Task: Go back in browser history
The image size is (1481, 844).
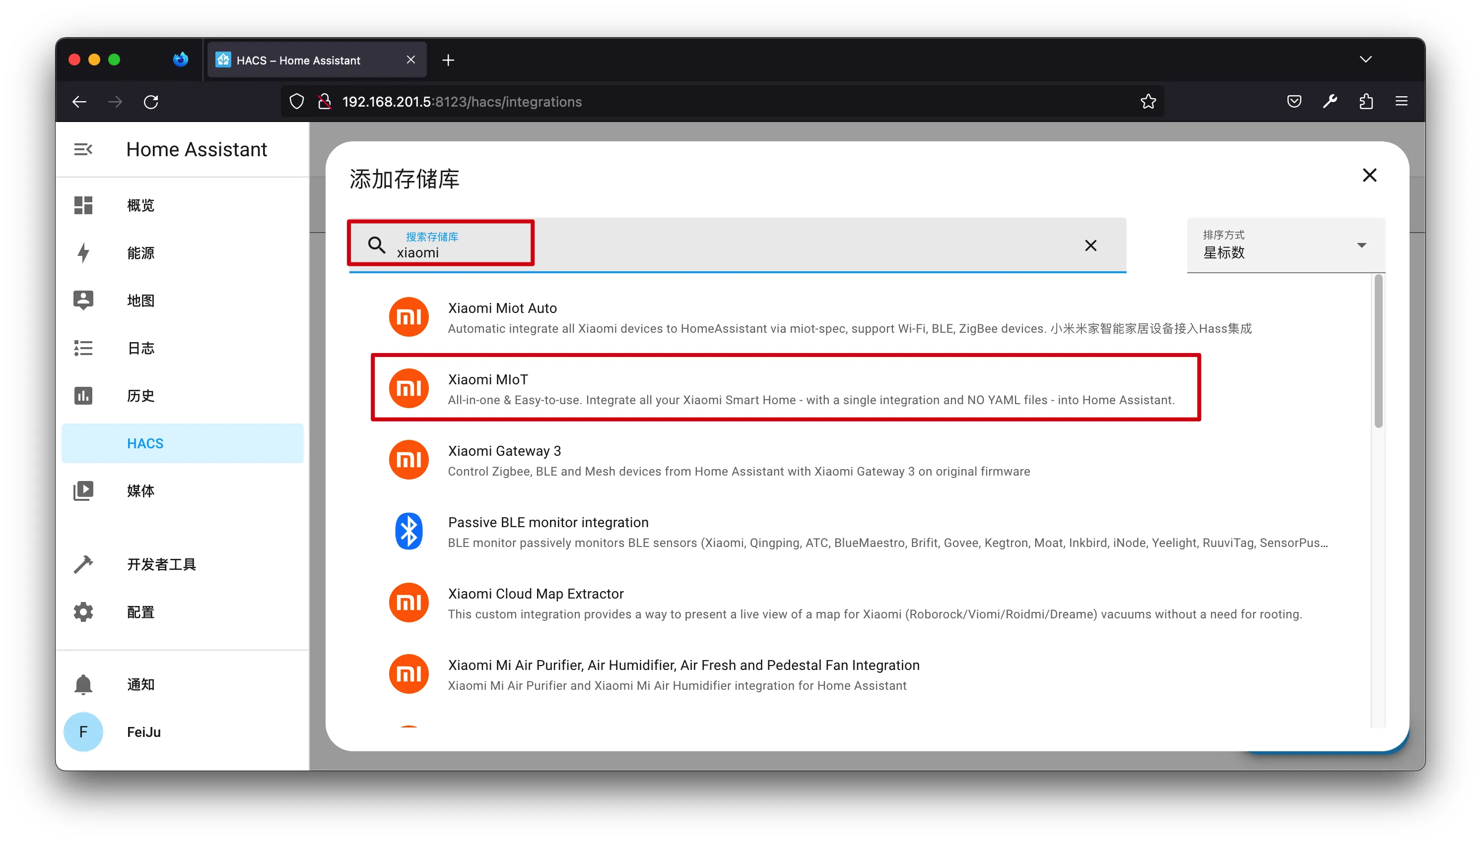Action: pyautogui.click(x=79, y=102)
